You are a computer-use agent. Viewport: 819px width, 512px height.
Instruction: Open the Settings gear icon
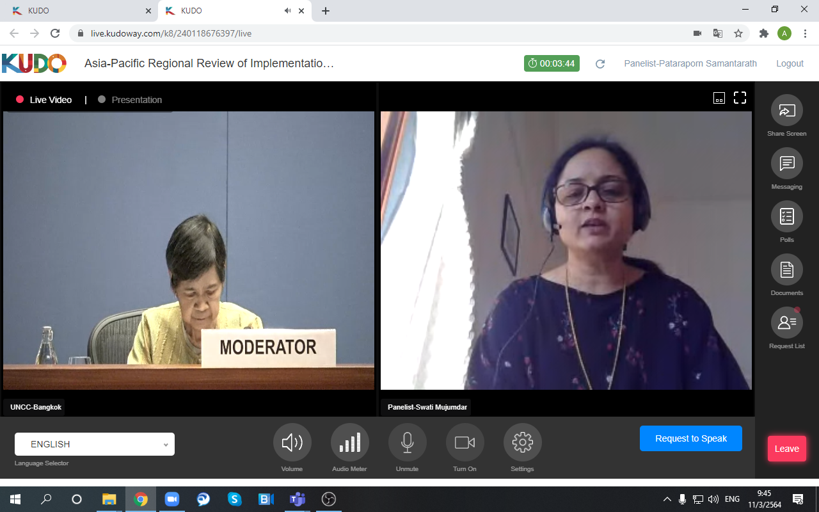click(522, 442)
